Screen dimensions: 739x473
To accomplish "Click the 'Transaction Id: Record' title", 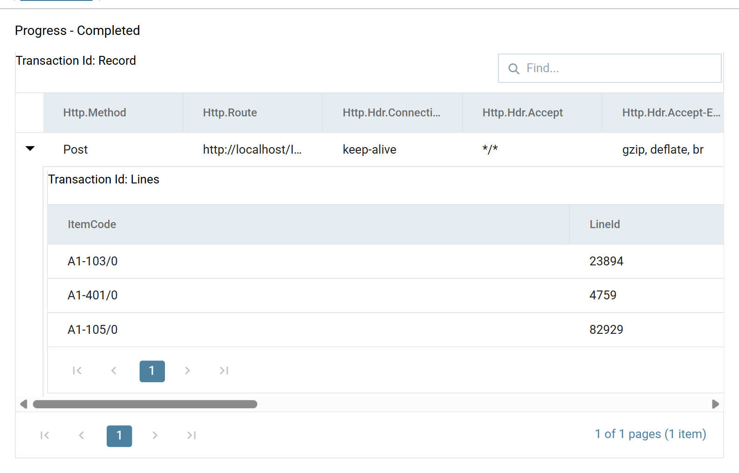I will pos(76,61).
